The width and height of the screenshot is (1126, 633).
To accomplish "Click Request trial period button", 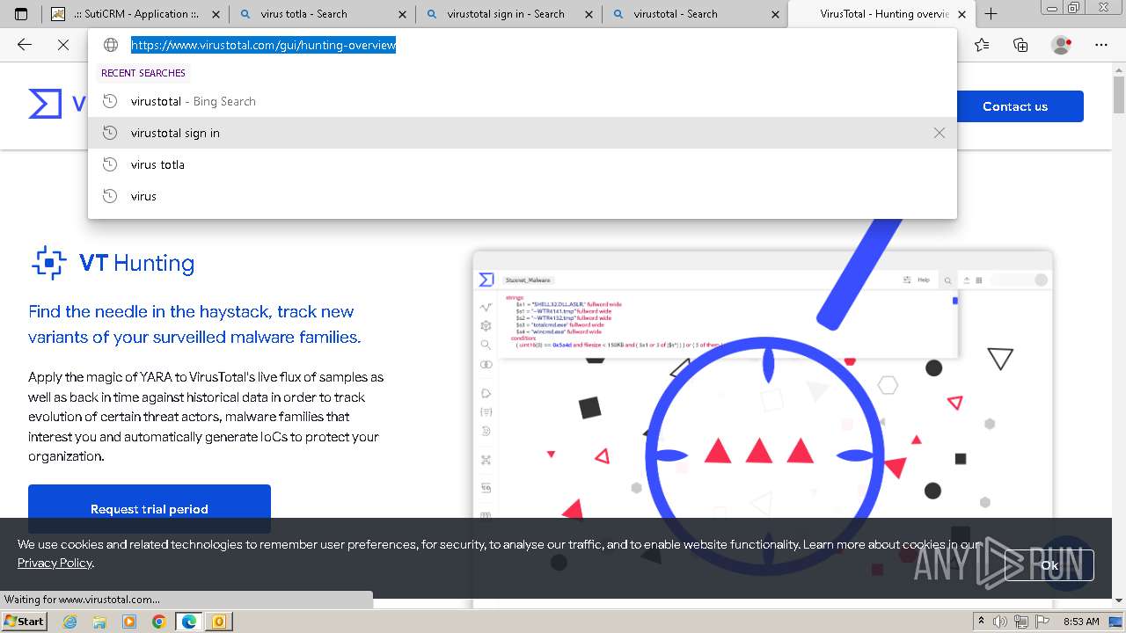I will tap(150, 509).
